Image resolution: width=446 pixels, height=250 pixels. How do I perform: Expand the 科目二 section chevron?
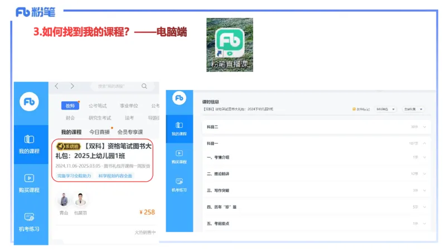coord(424,127)
